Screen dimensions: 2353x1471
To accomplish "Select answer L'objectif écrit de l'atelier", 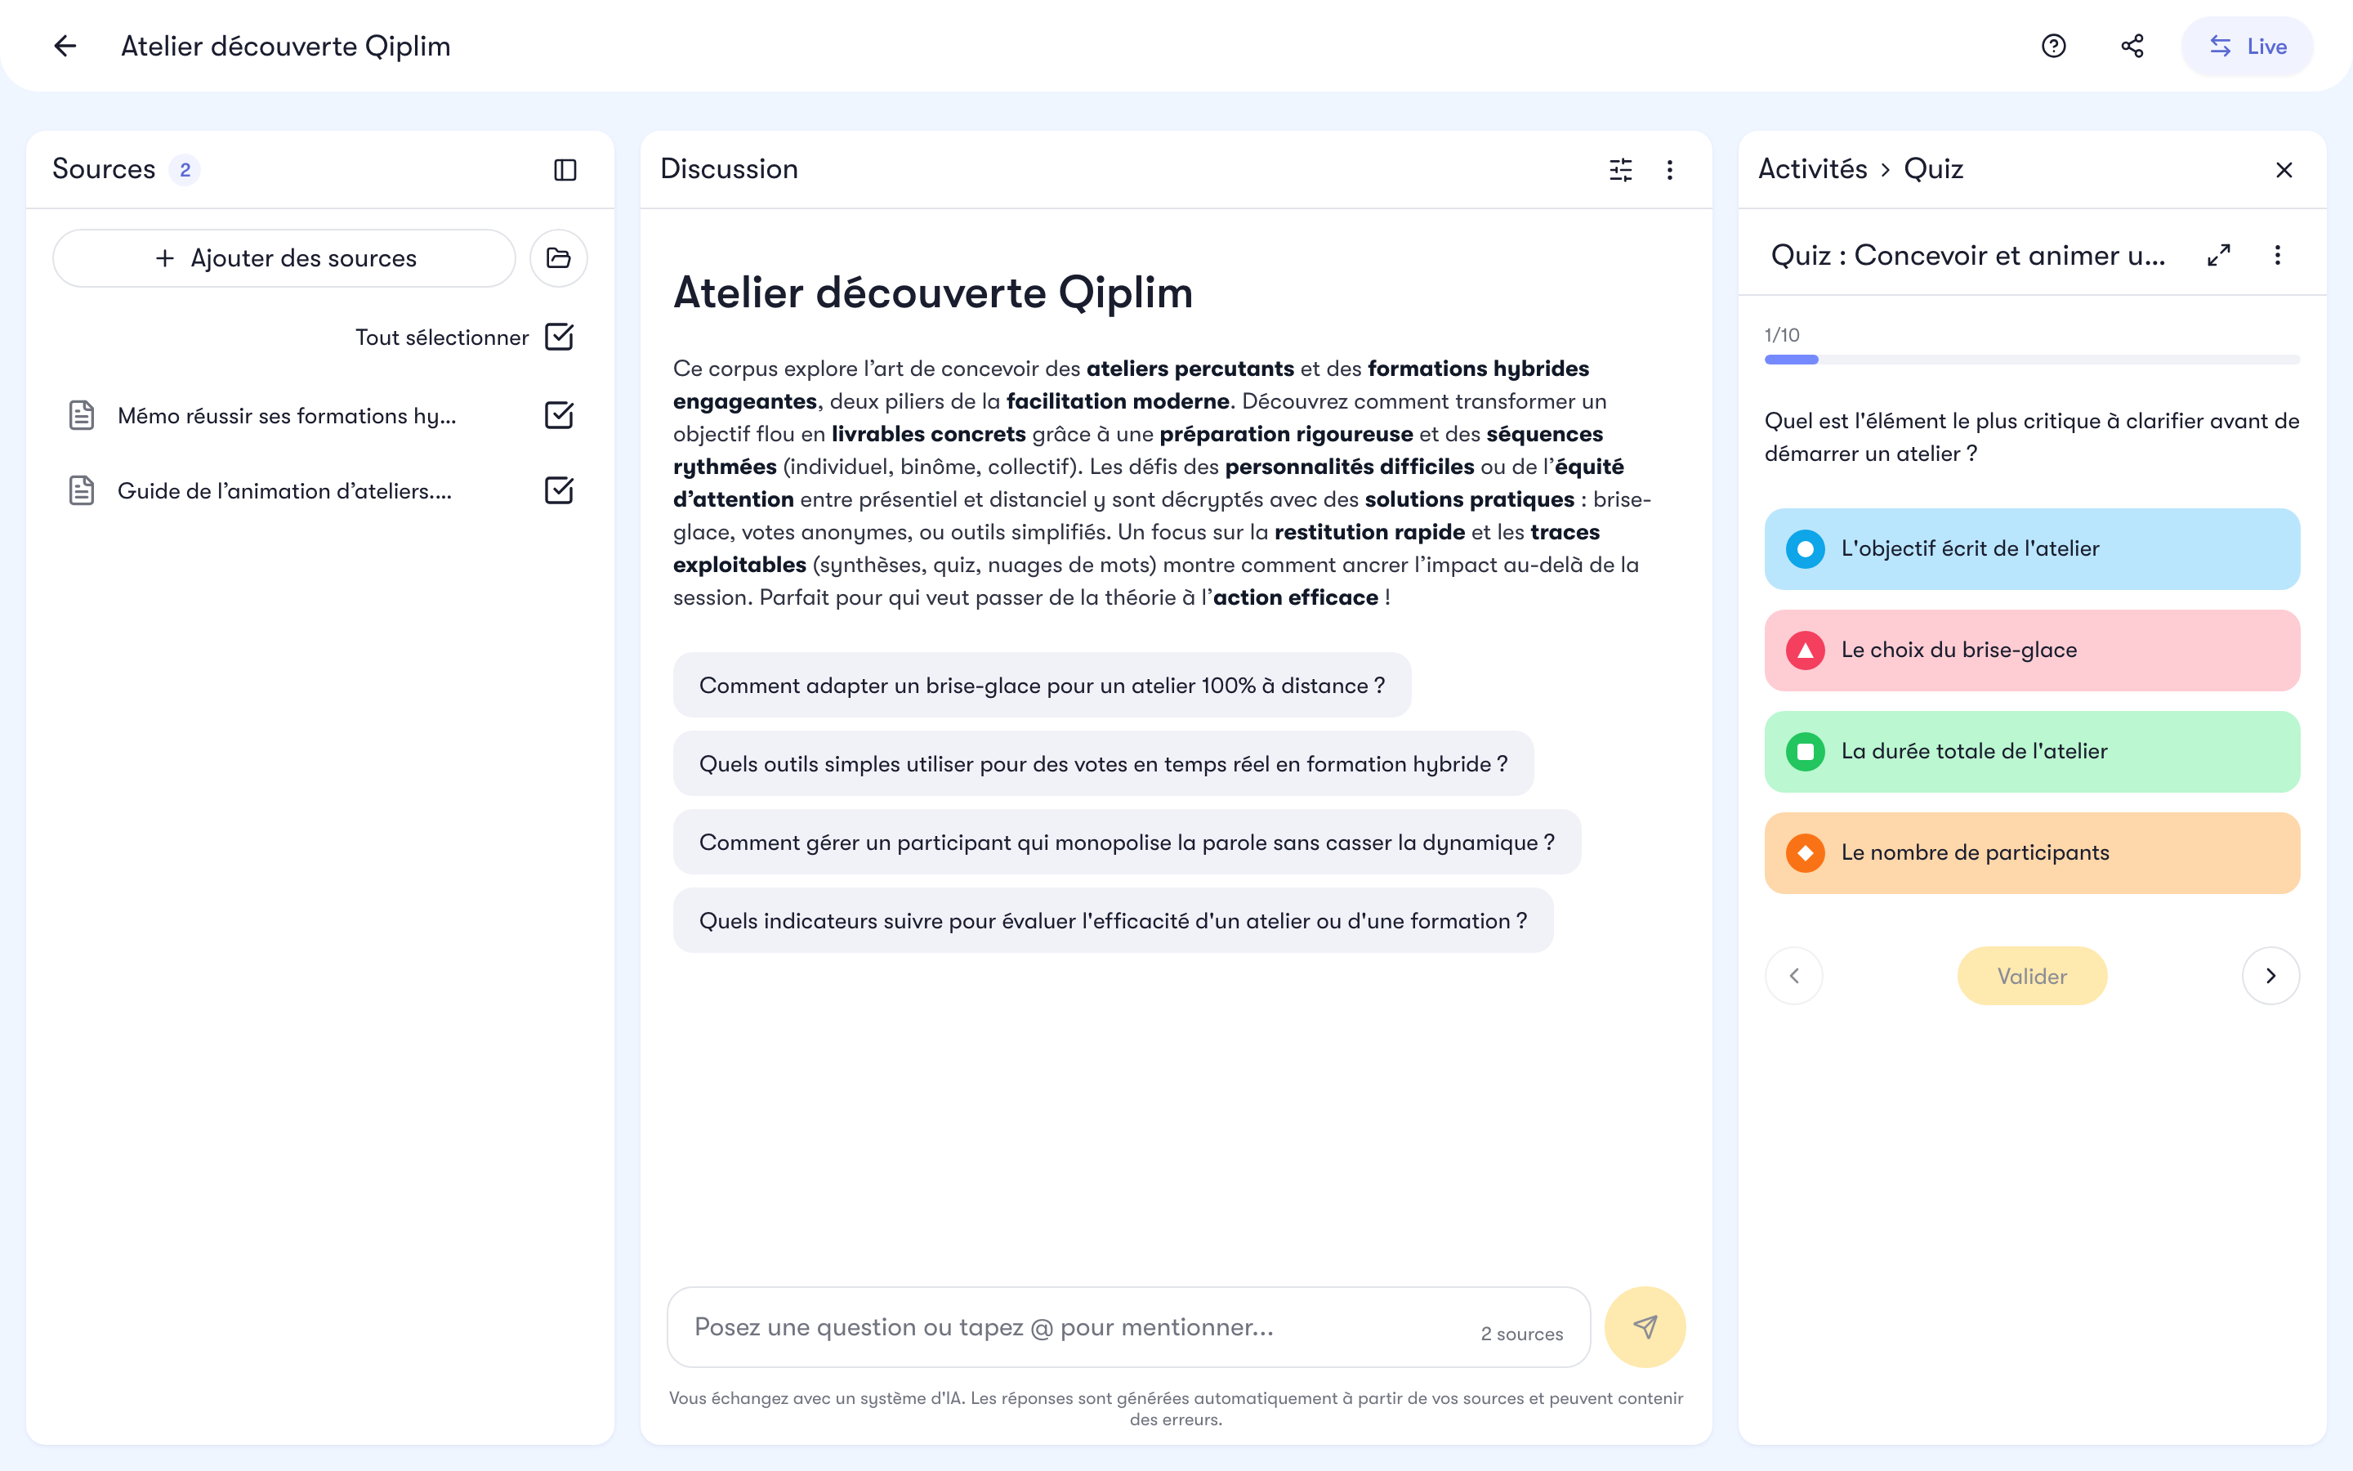I will click(x=2032, y=548).
